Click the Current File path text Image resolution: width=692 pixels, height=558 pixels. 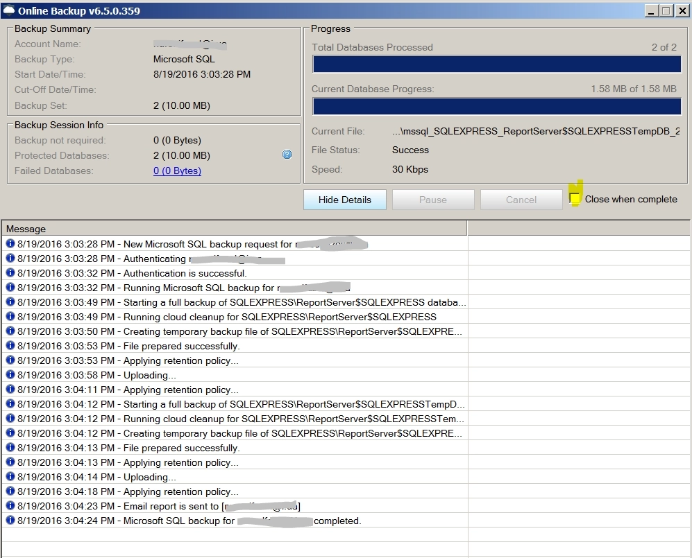(536, 131)
